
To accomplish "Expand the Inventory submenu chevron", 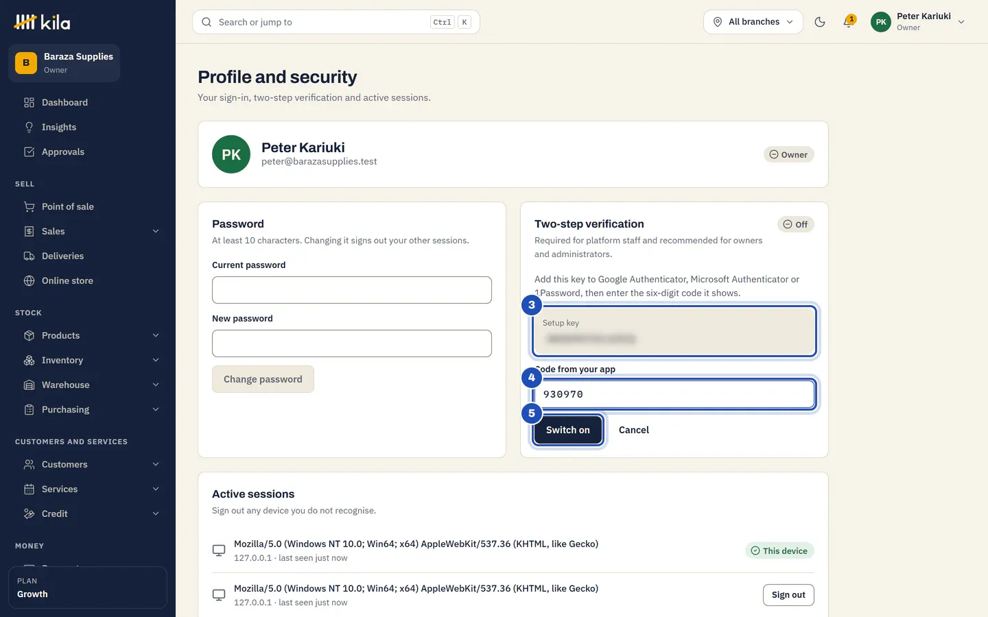I will [x=156, y=360].
